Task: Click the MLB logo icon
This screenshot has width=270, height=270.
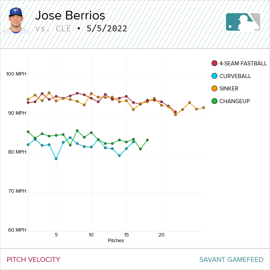Action: [x=243, y=22]
